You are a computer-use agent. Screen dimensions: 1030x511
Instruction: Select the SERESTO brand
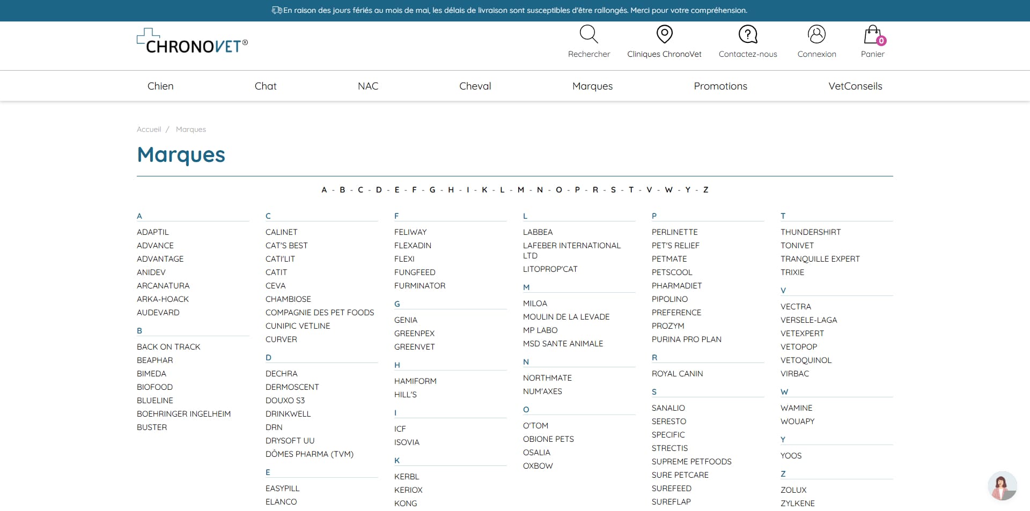point(668,421)
